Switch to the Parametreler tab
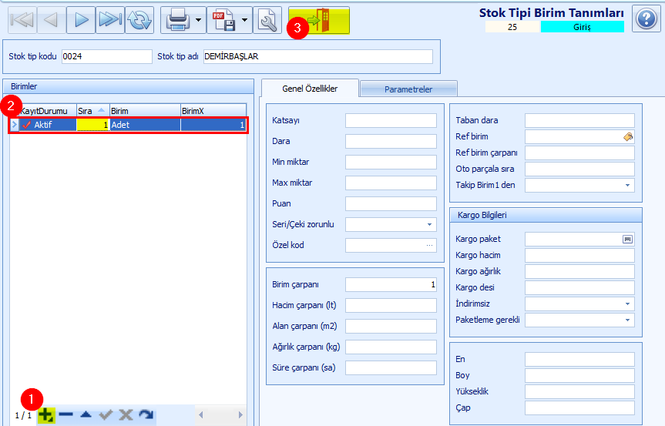Screen dimensions: 665x426 click(x=408, y=89)
